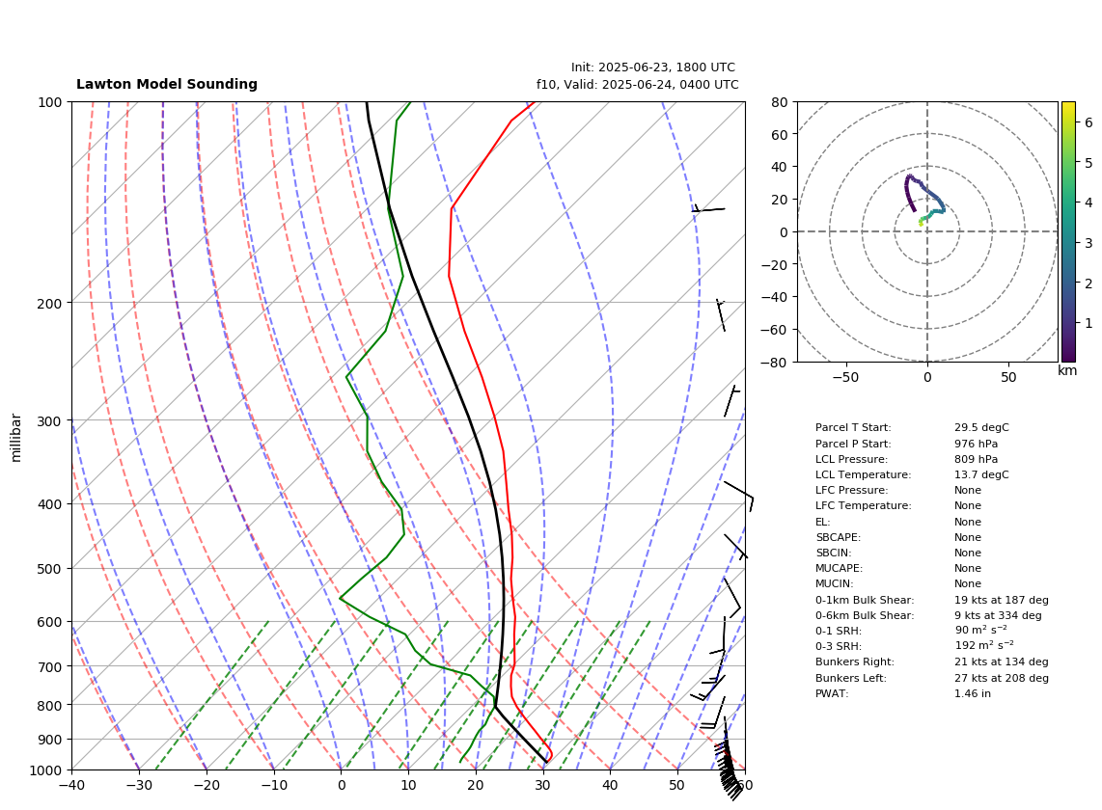Select the hodograph's −80 vertical-axis tick label
The image size is (1102, 810).
(x=775, y=363)
